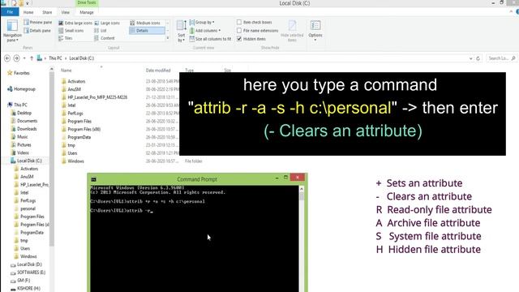Open the Drive Tools contextual tab
The width and height of the screenshot is (519, 292).
pos(87,2)
